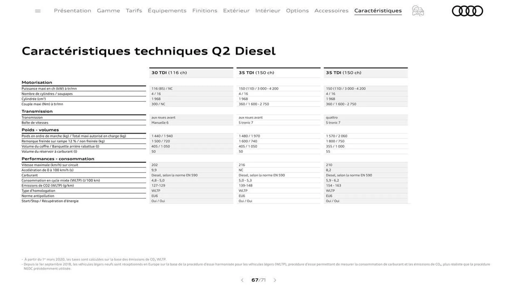Open the hamburger menu icon
Image resolution: width=517 pixels, height=291 pixels.
pyautogui.click(x=38, y=11)
